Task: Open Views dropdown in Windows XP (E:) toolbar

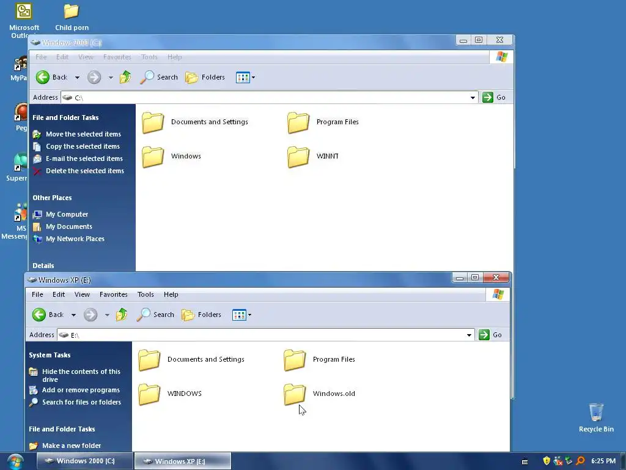Action: (249, 315)
